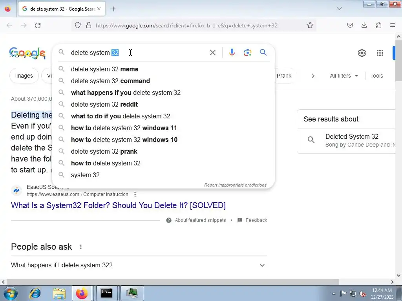The height and width of the screenshot is (301, 402).
Task: Select the plain 'how to delete system 32' suggestion
Action: pos(164,163)
